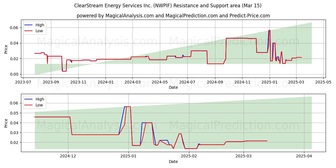Click the '2025-05' x-axis label in top chart
This screenshot has height=168, width=336.
point(324,83)
